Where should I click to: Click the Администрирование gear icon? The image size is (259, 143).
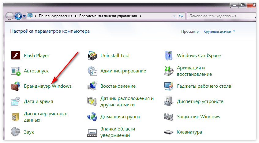click(x=92, y=71)
